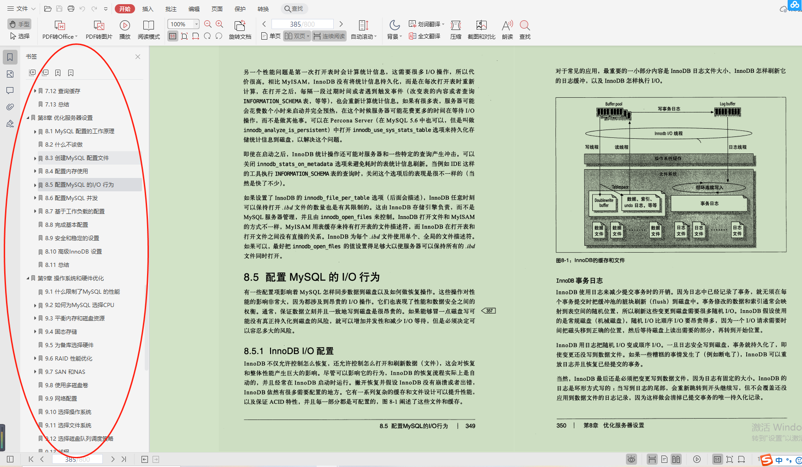Rotate view counterclockwise in the toolbar
The width and height of the screenshot is (802, 467).
tap(207, 36)
